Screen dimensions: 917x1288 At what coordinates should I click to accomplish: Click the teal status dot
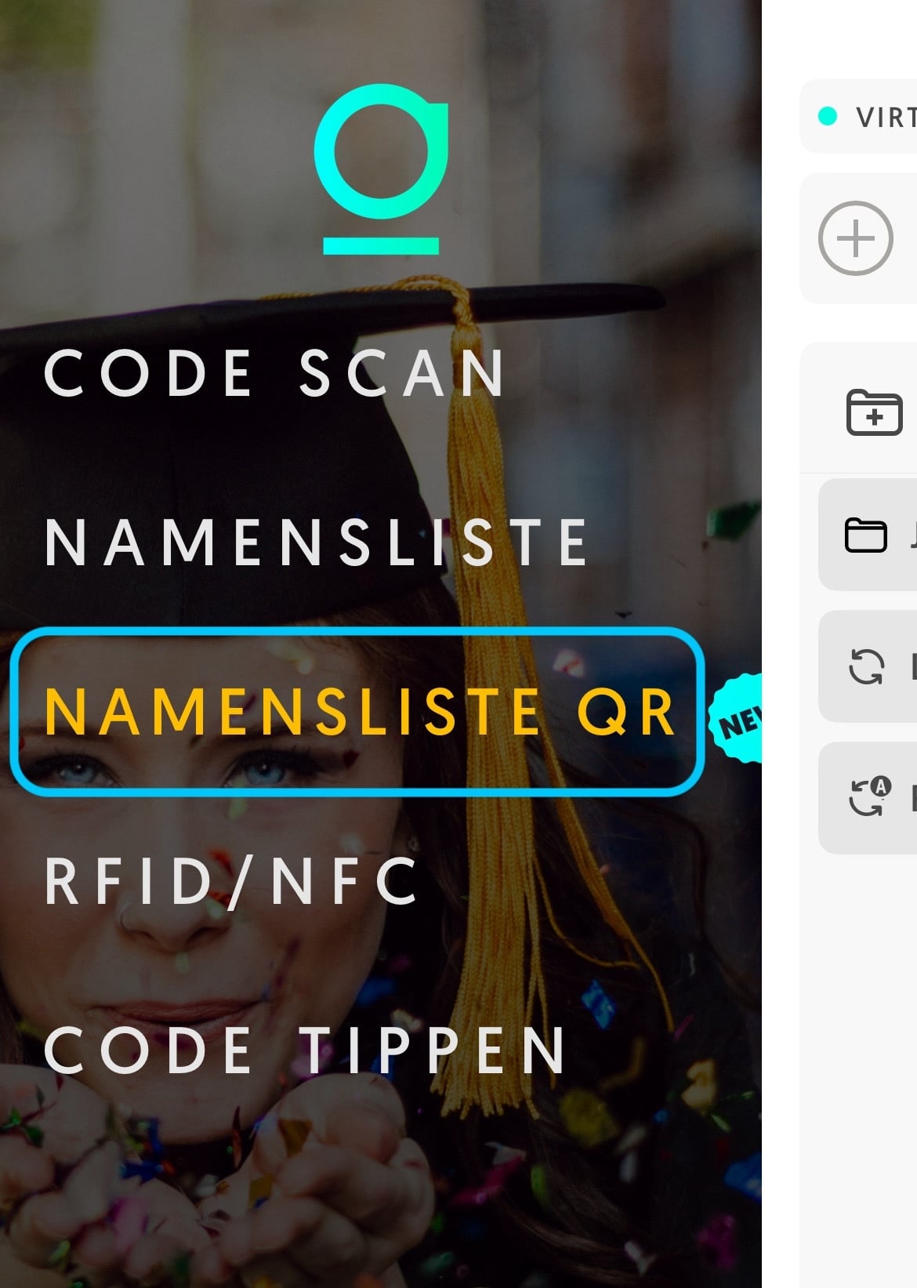pos(828,117)
